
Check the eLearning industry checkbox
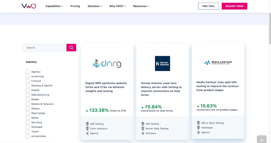pos(28,76)
